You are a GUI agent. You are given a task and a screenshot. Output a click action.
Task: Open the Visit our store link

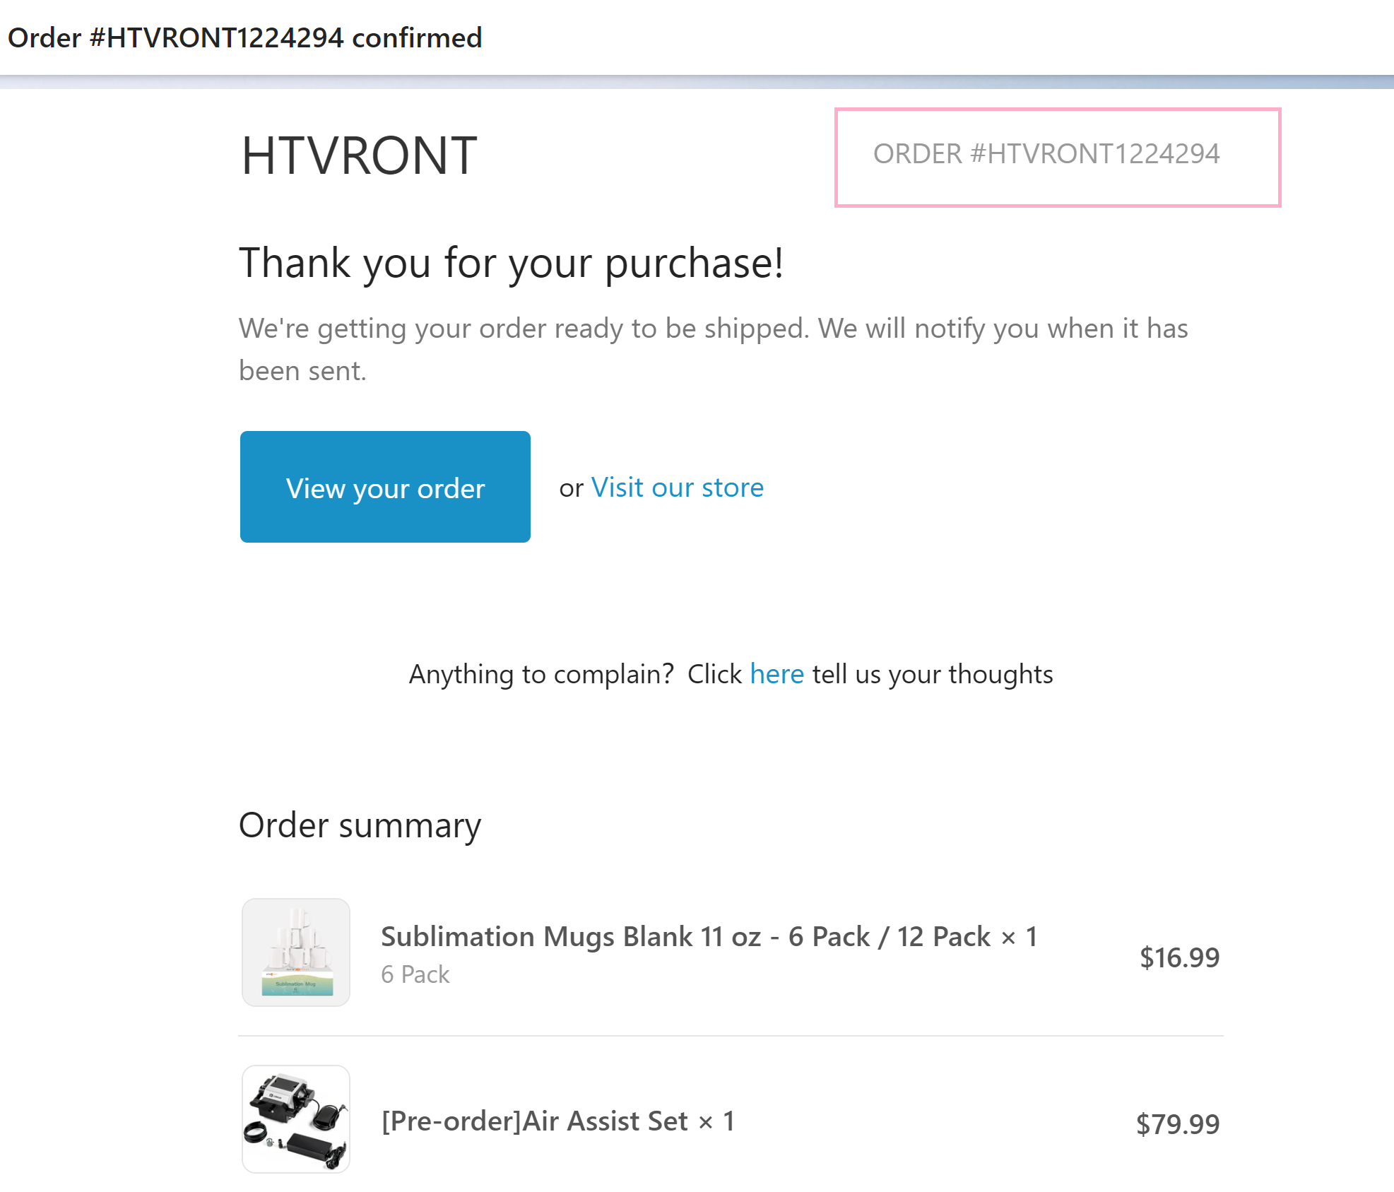[x=677, y=488]
